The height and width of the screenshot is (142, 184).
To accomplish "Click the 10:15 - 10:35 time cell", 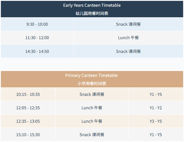I will (x=28, y=94).
